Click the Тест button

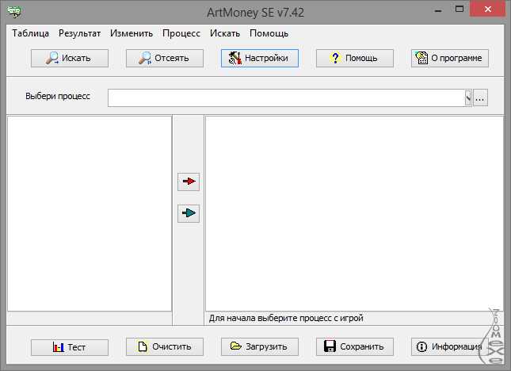[x=70, y=347]
